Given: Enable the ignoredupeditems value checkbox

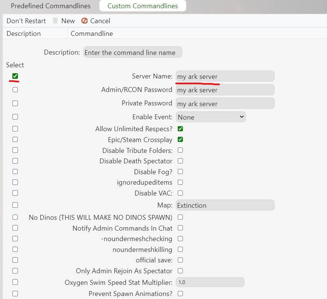Looking at the screenshot, I should coord(180,182).
